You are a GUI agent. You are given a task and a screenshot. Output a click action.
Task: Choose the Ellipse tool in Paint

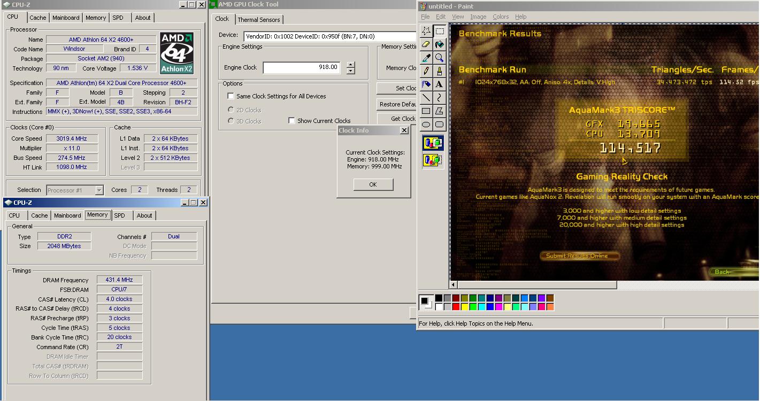(426, 125)
